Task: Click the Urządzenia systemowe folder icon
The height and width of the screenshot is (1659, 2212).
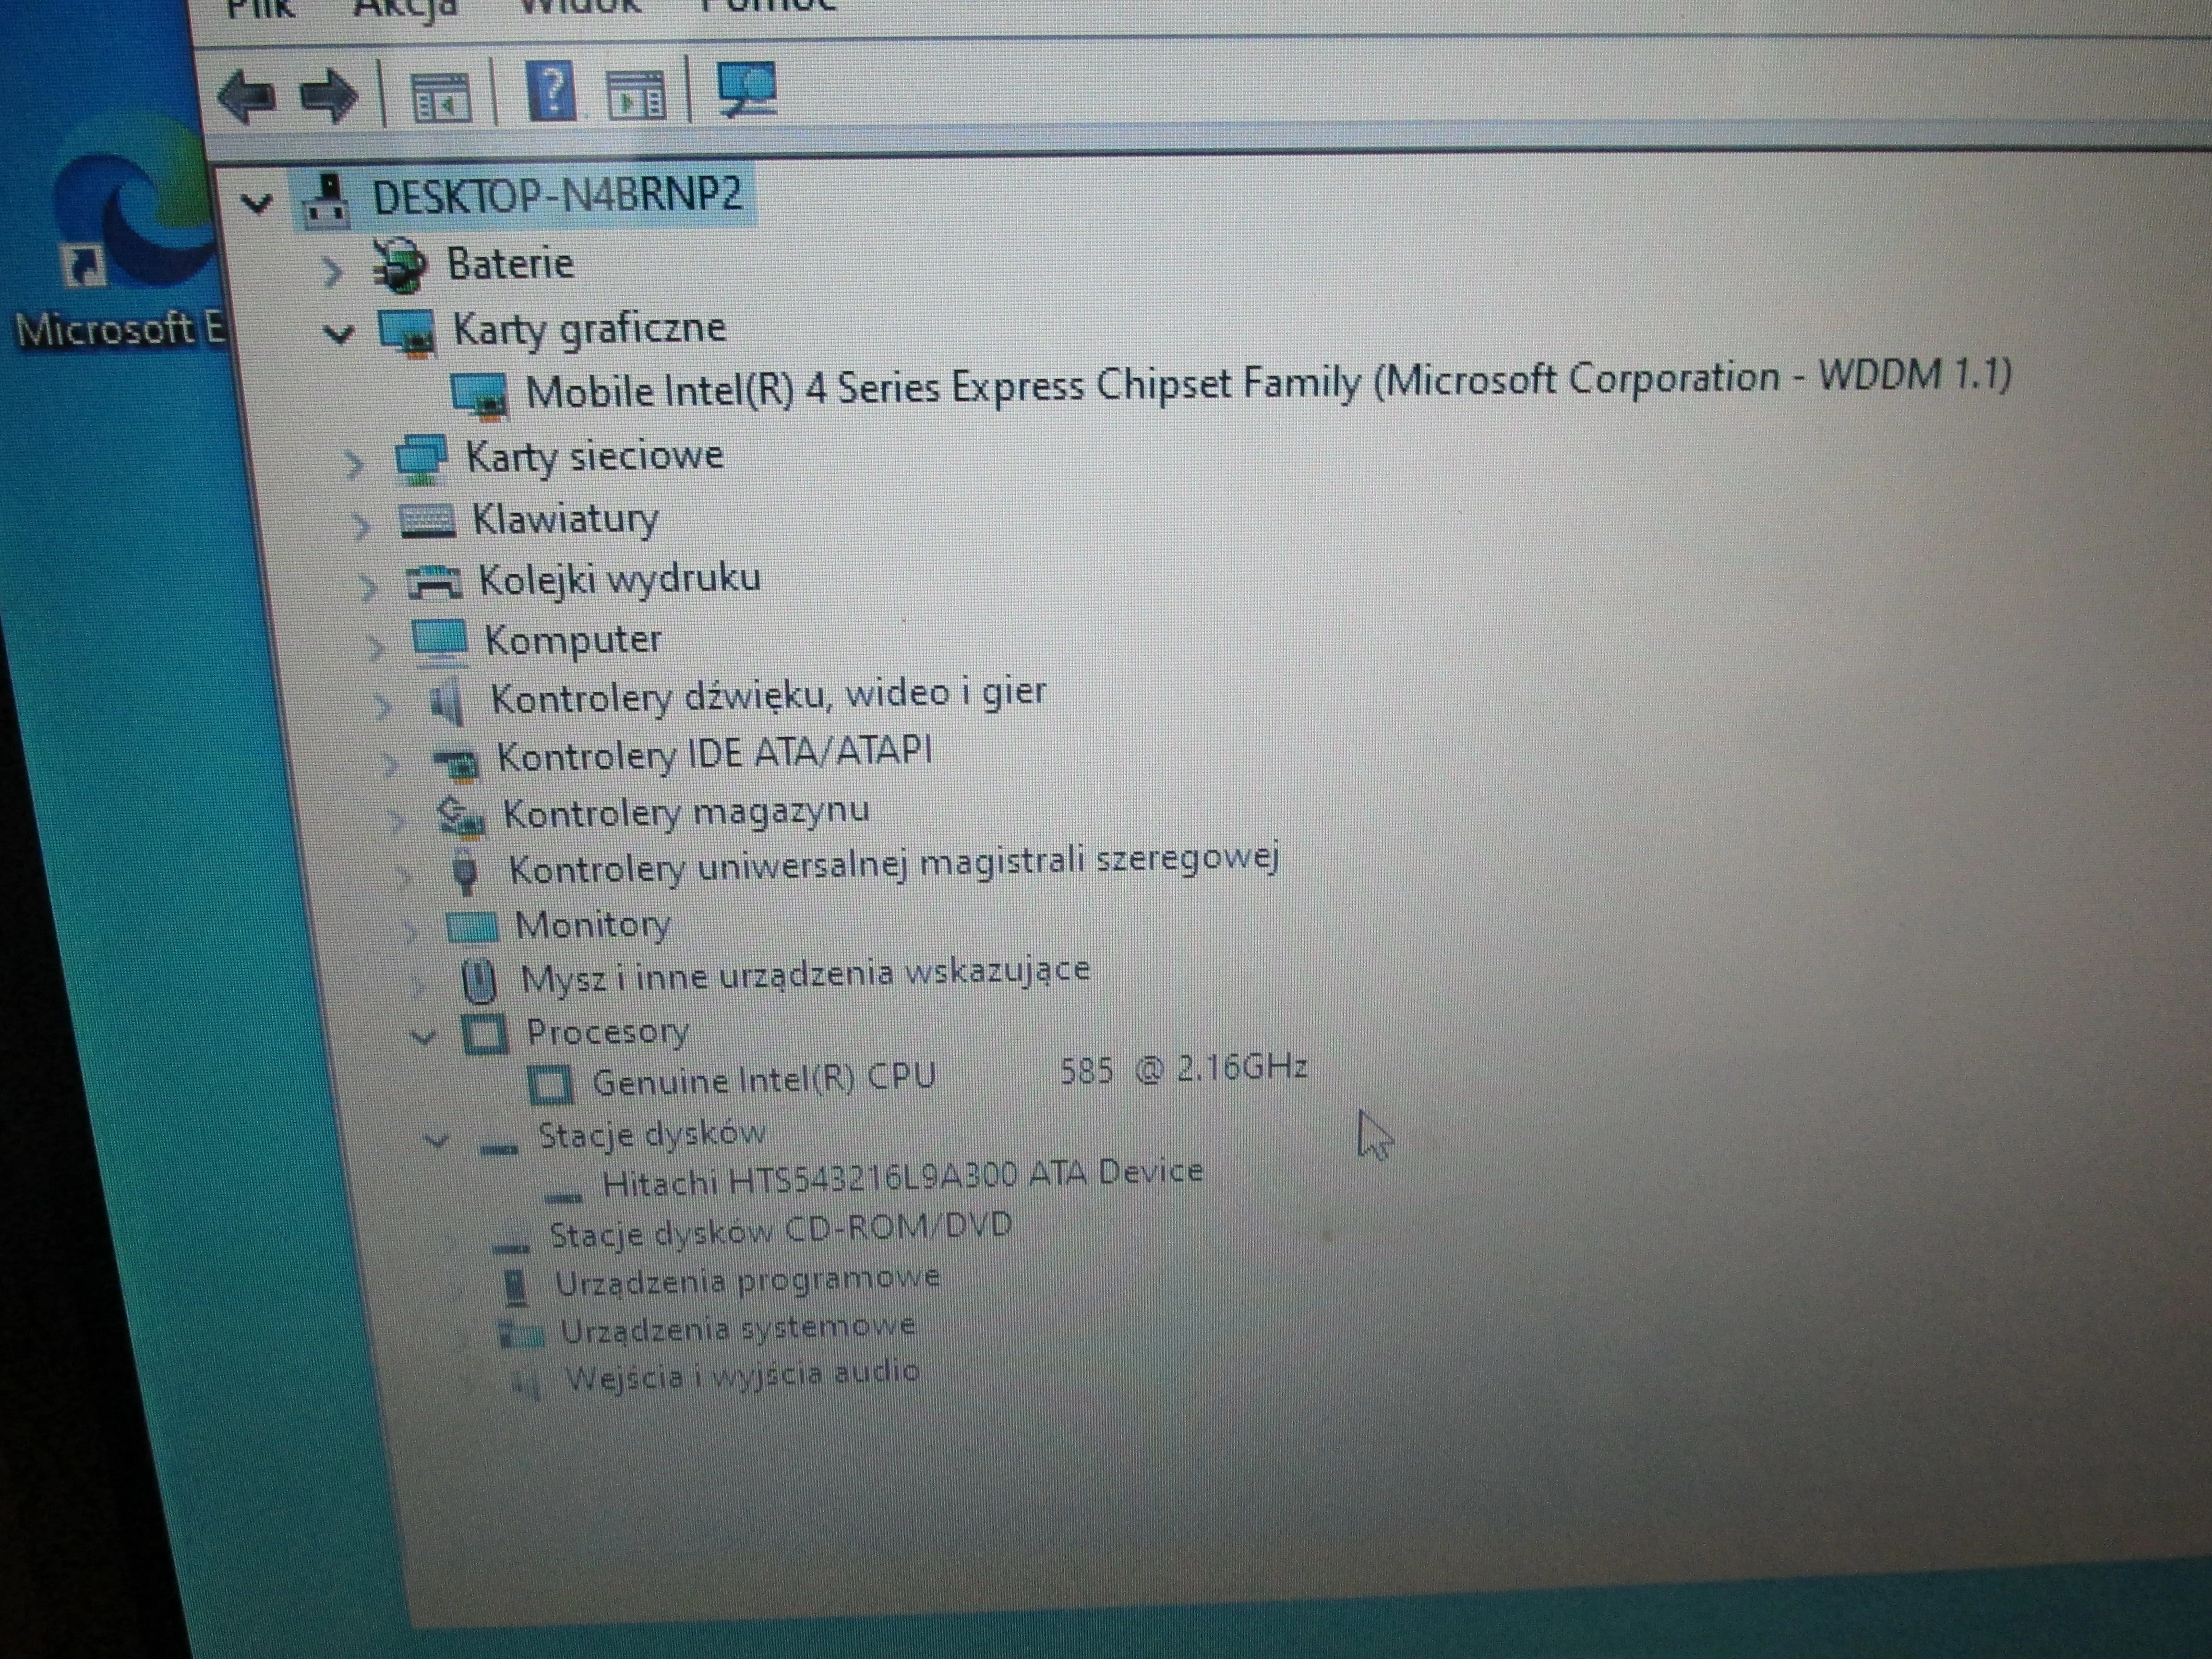Action: tap(521, 1333)
